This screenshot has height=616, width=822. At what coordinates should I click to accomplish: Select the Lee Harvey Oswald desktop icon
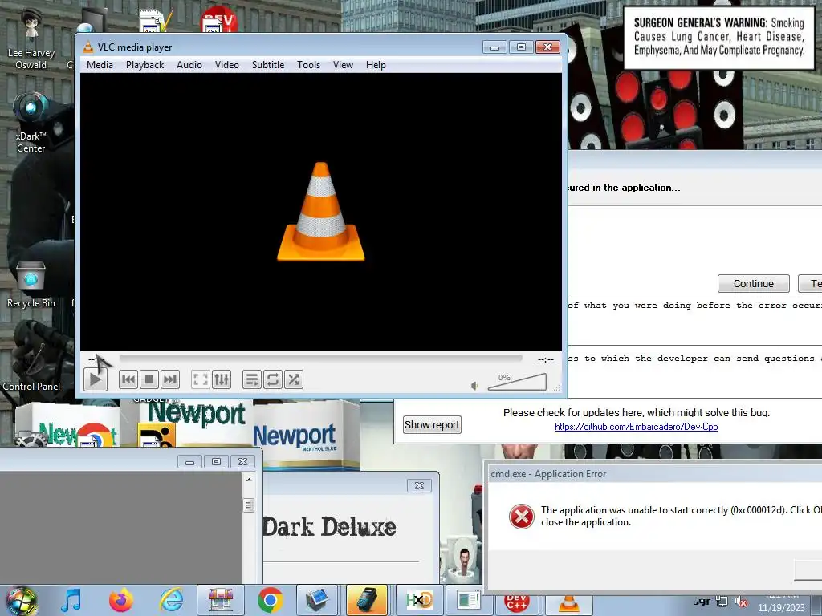[x=31, y=39]
